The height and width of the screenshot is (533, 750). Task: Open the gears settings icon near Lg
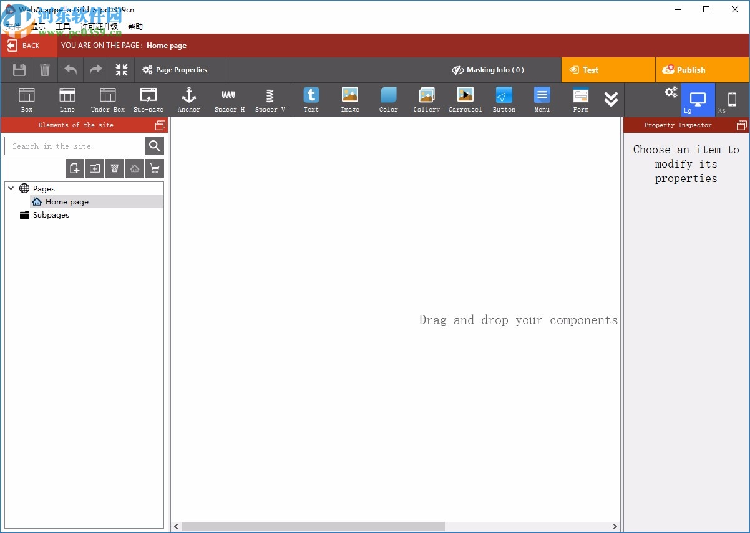point(671,92)
